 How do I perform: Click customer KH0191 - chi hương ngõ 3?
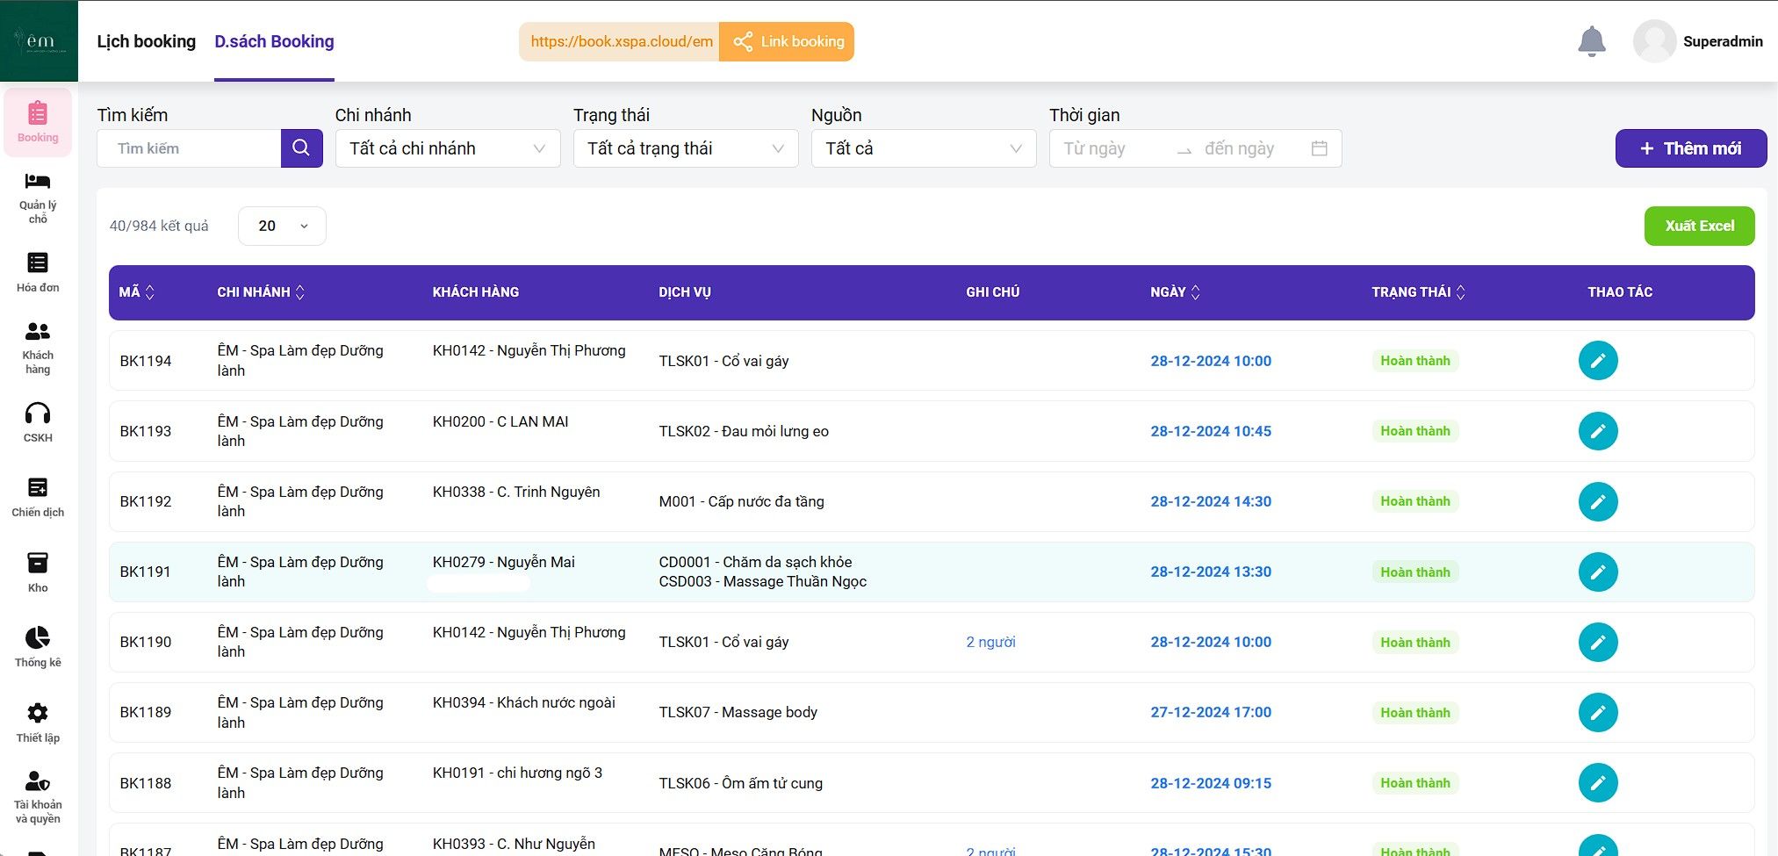517,773
